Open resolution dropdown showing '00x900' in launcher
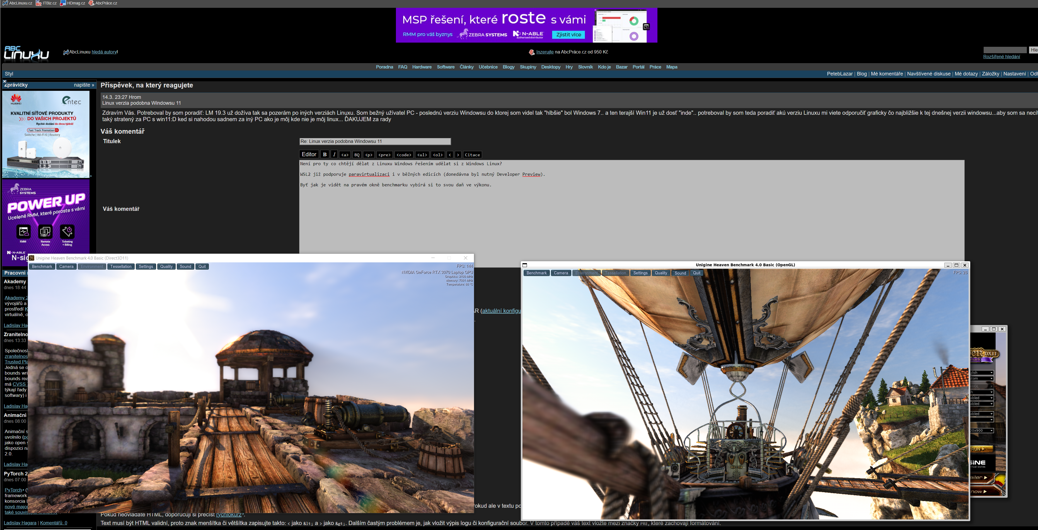 tap(982, 431)
